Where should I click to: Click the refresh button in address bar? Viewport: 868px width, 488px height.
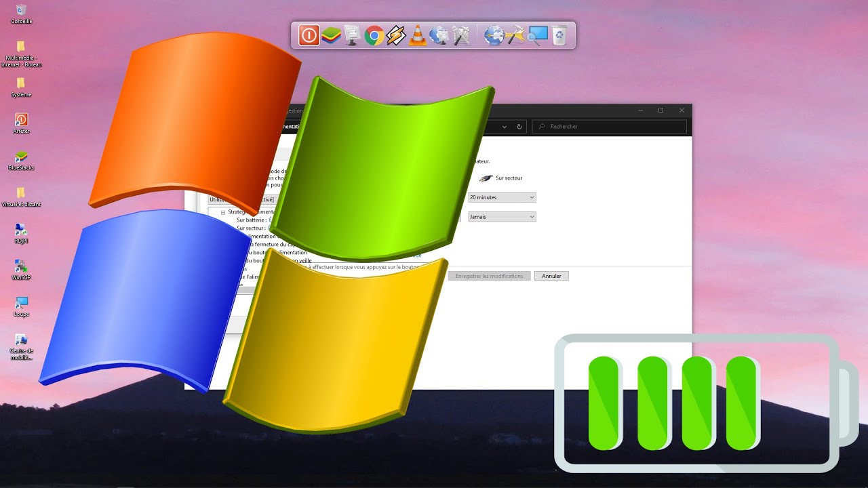click(x=519, y=127)
